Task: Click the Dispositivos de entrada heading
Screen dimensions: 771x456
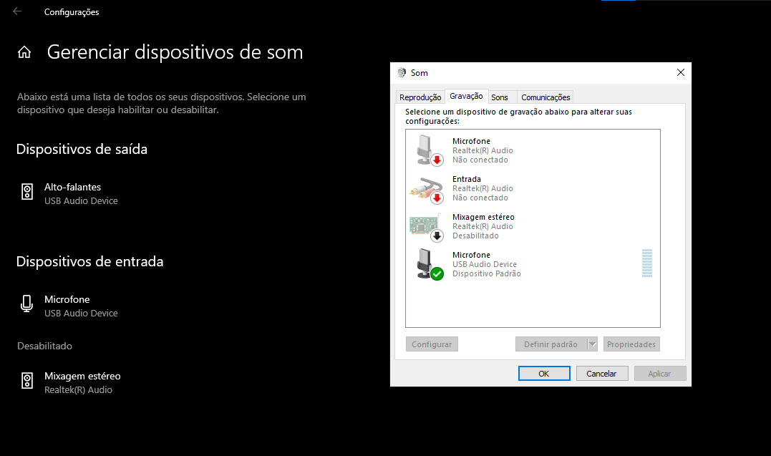Action: click(x=89, y=261)
